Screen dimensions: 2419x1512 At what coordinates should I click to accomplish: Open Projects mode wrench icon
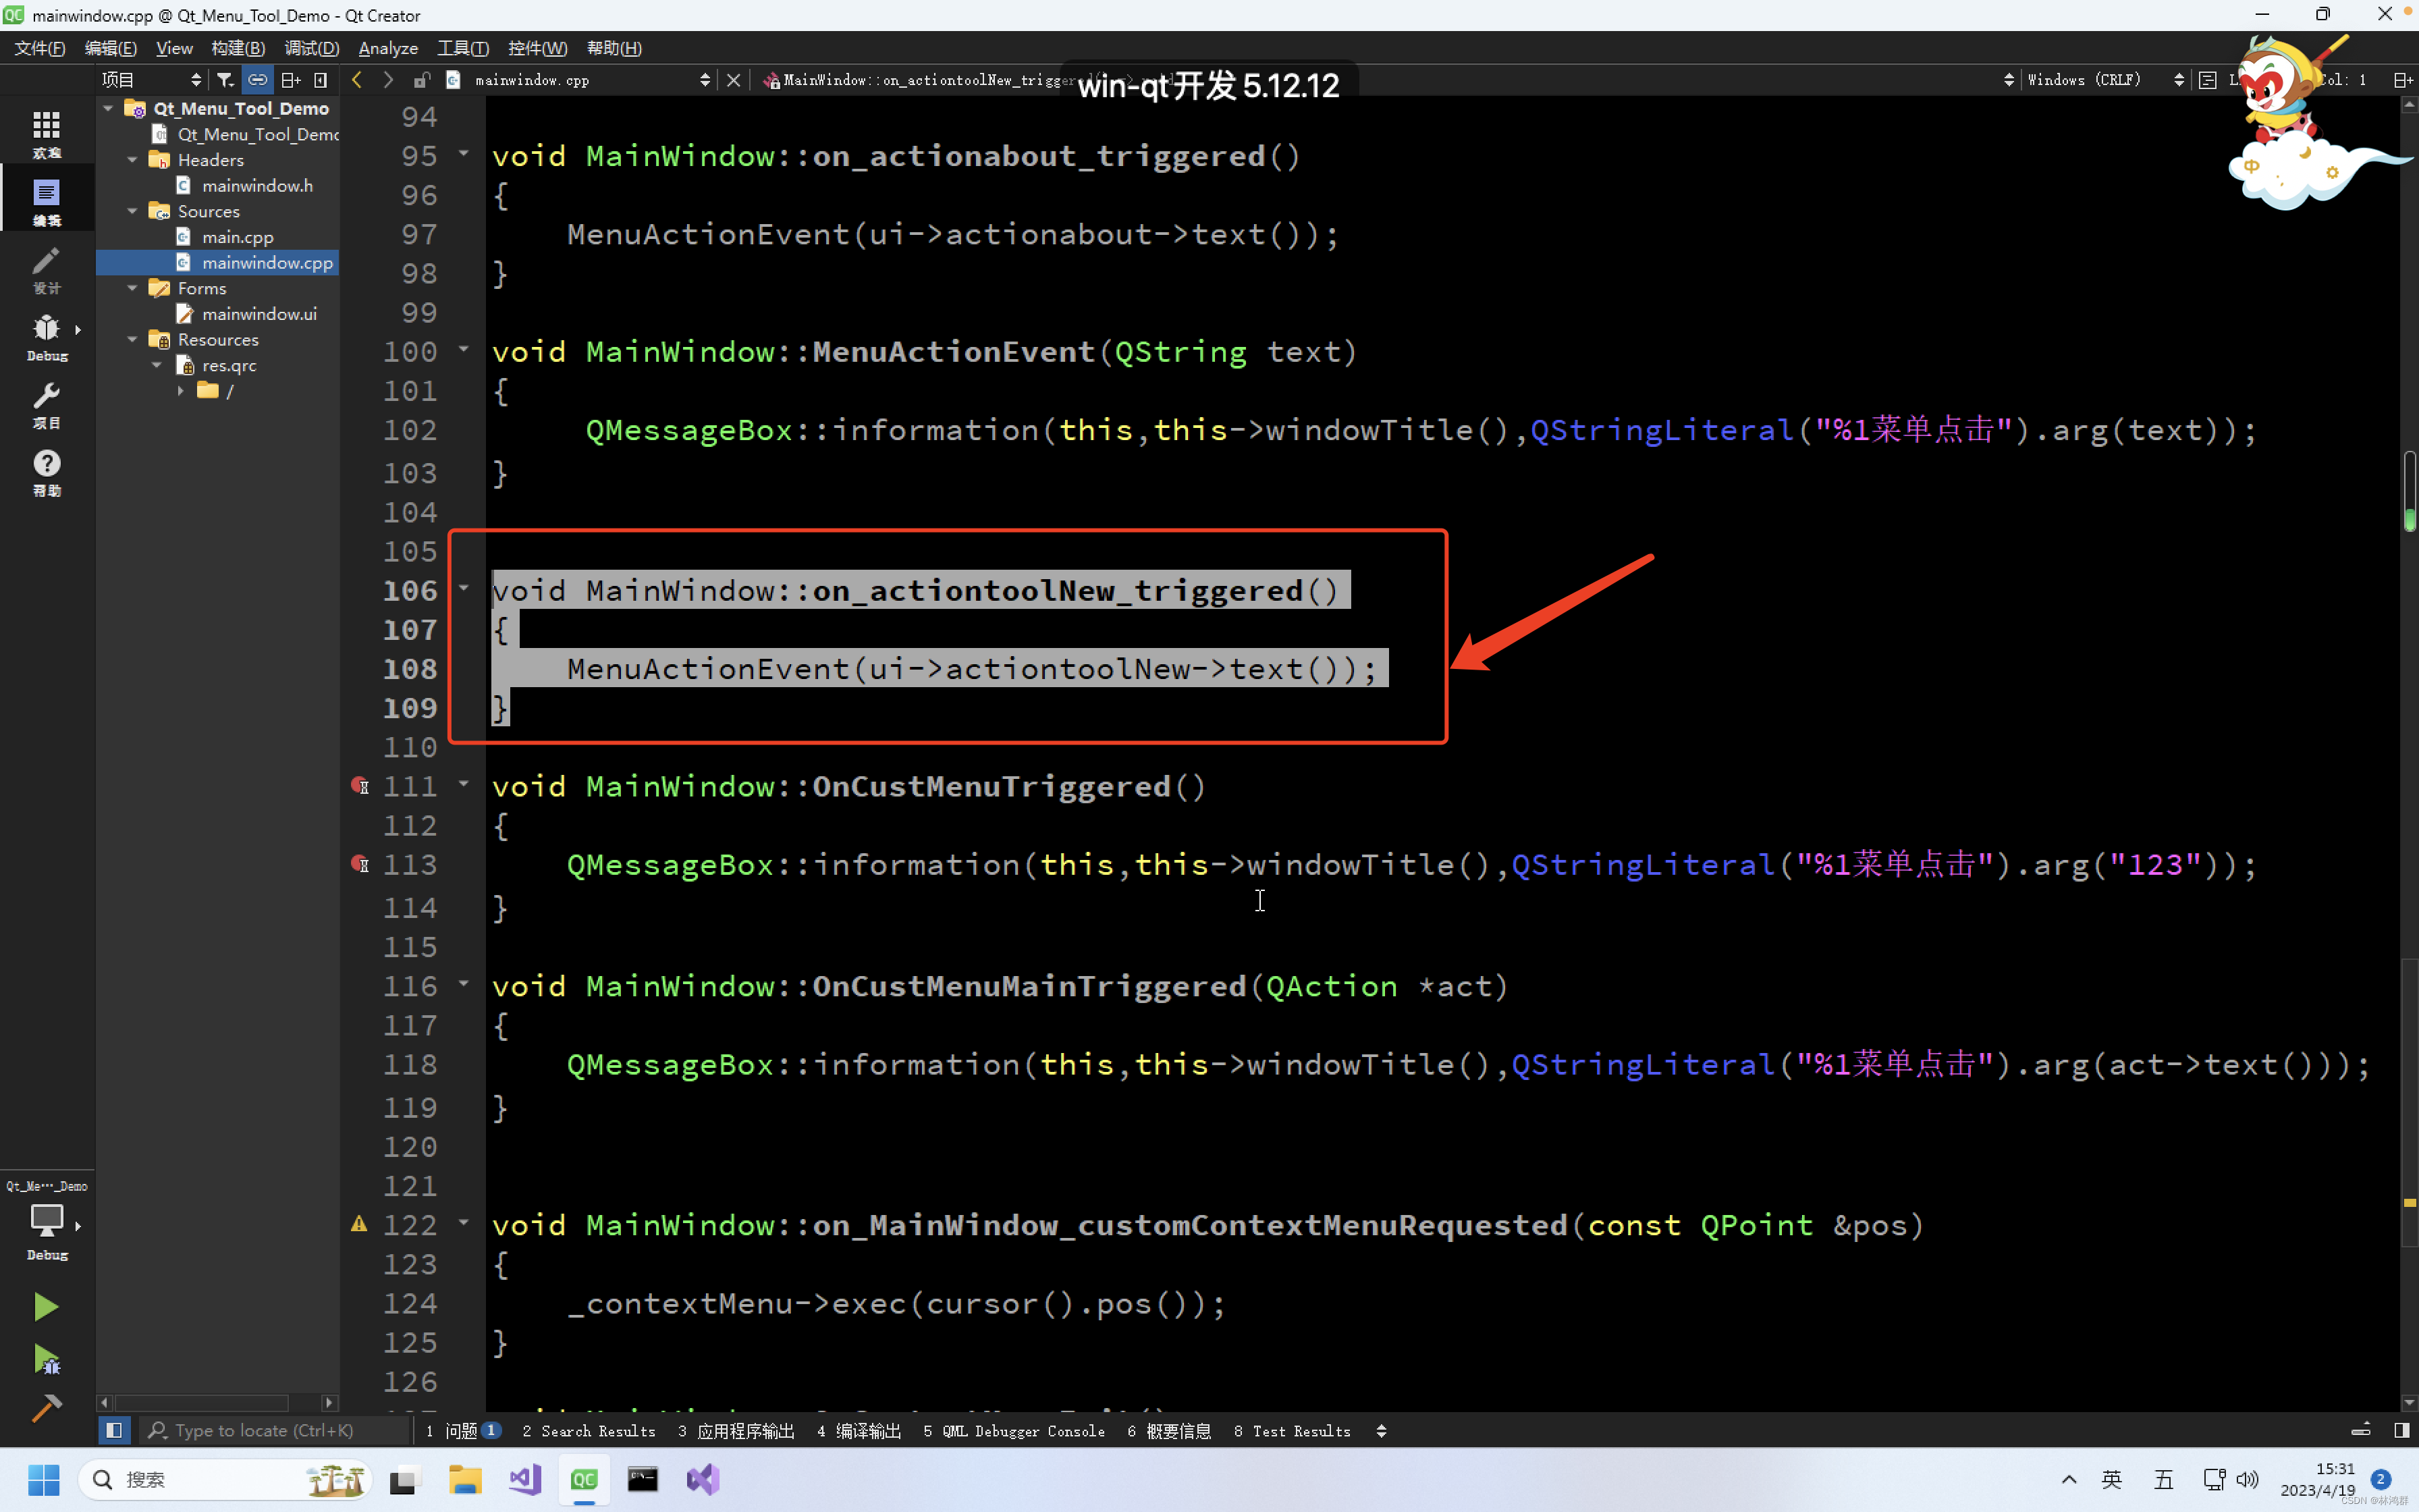click(x=46, y=404)
